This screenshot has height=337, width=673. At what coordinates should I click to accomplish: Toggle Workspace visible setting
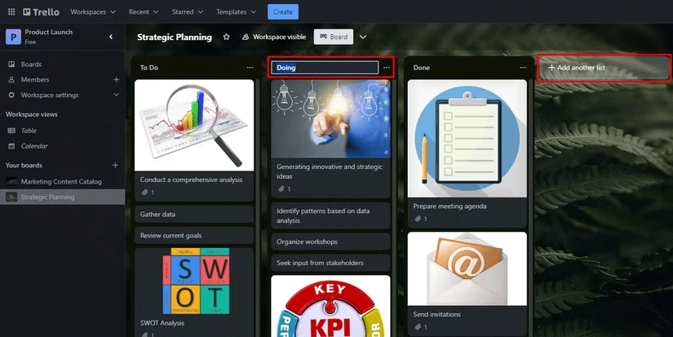point(276,38)
